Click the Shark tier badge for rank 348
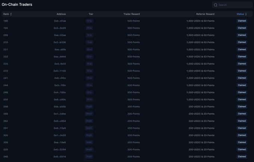Screen dimensions: 254x162 (x=89, y=157)
